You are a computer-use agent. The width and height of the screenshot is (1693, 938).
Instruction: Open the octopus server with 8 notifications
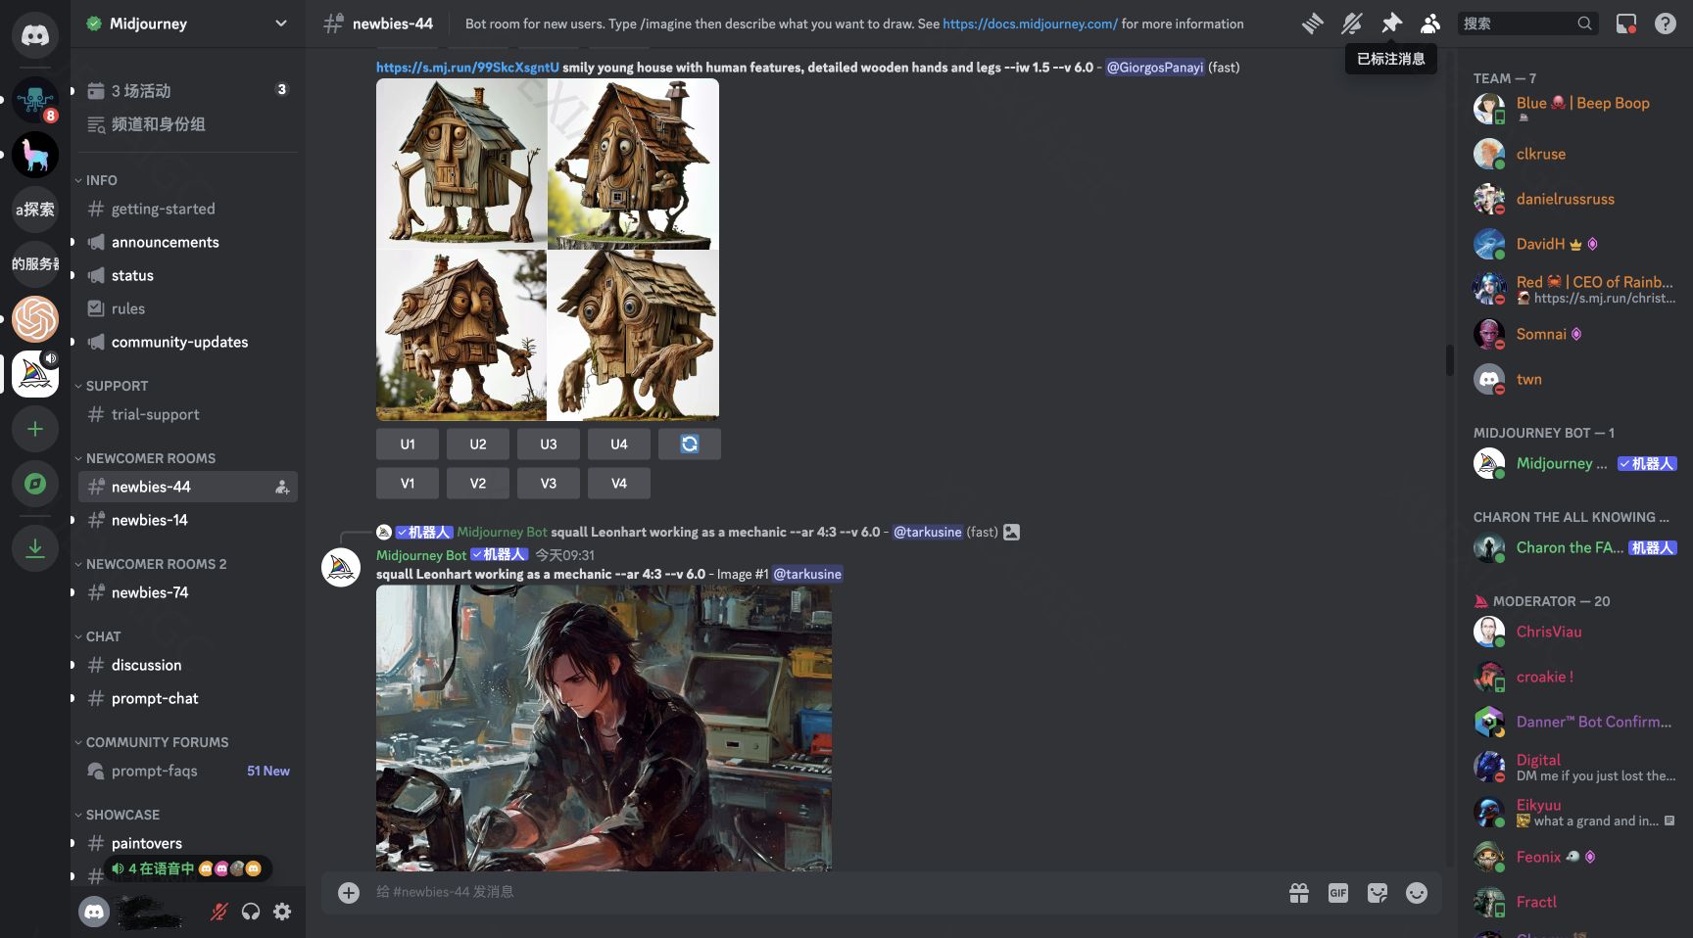[x=35, y=100]
